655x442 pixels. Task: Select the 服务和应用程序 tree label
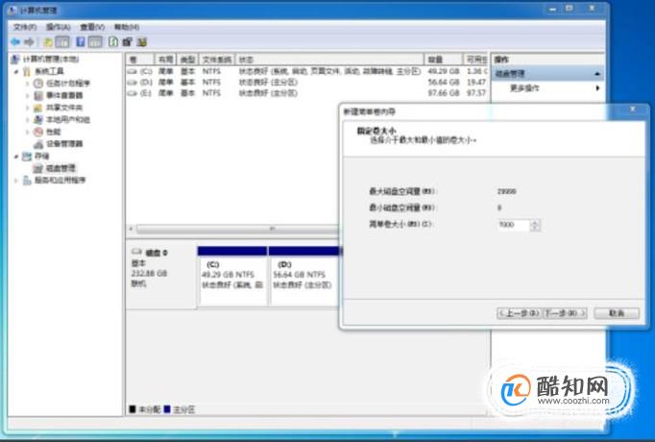(61, 181)
